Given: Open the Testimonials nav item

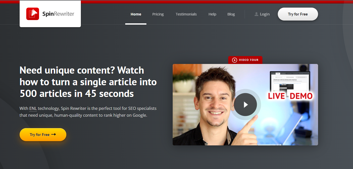Looking at the screenshot, I should point(186,14).
